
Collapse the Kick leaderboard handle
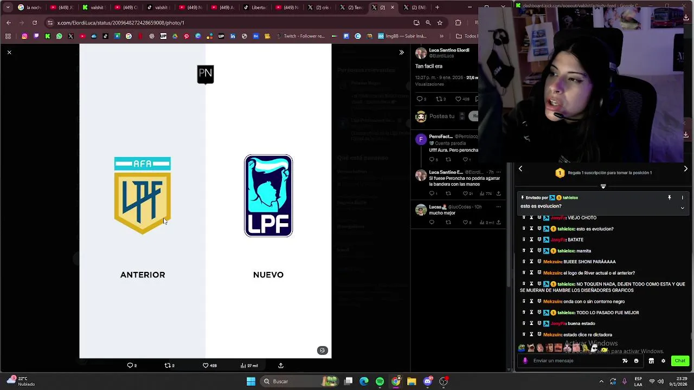[603, 186]
